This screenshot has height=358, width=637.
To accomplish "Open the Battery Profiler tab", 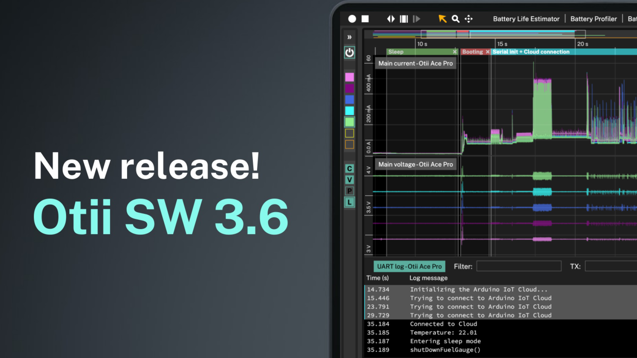I will 593,19.
